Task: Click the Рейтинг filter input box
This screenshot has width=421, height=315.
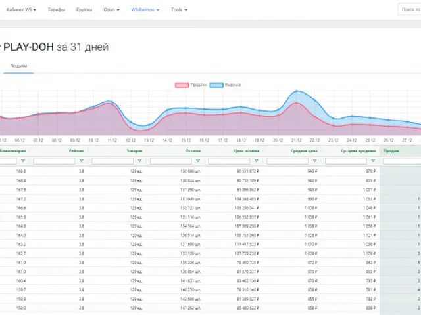Action: [x=54, y=161]
